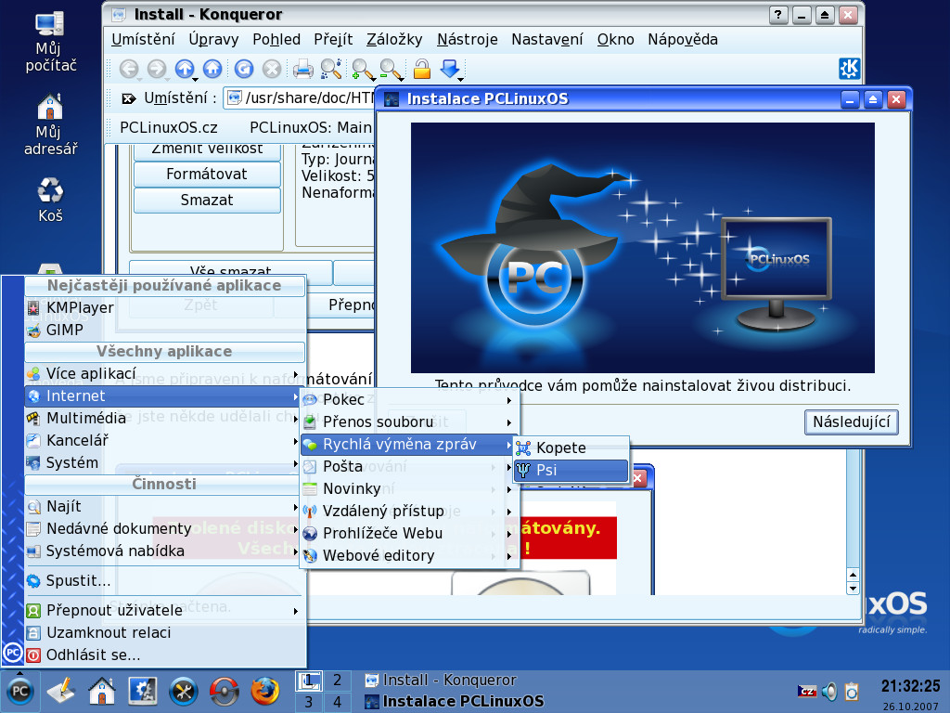This screenshot has height=713, width=950.
Task: Stop loading the Konqueror page
Action: [x=272, y=69]
